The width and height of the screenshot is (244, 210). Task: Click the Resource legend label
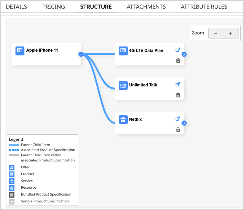29,187
